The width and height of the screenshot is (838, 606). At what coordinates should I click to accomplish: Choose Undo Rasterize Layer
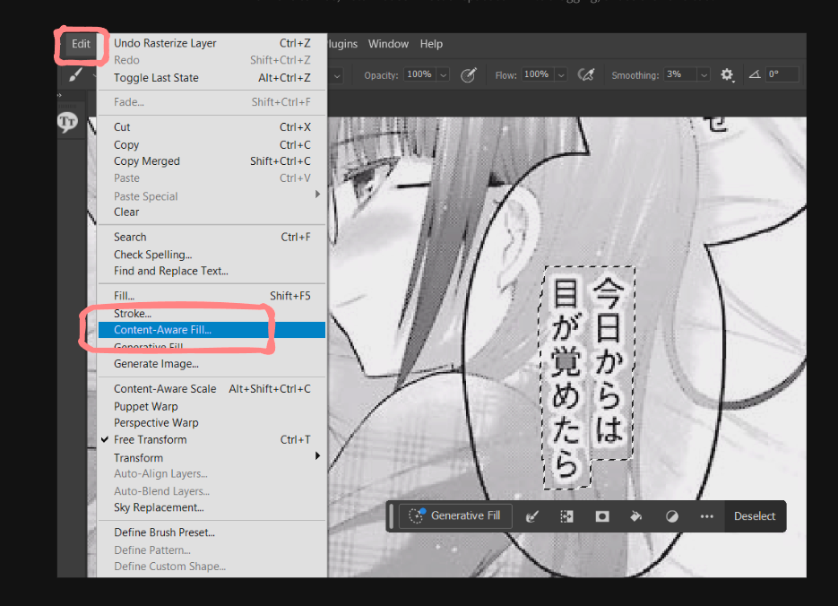pos(212,43)
